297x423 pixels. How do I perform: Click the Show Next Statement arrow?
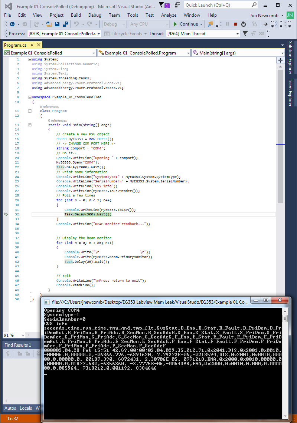click(x=266, y=24)
